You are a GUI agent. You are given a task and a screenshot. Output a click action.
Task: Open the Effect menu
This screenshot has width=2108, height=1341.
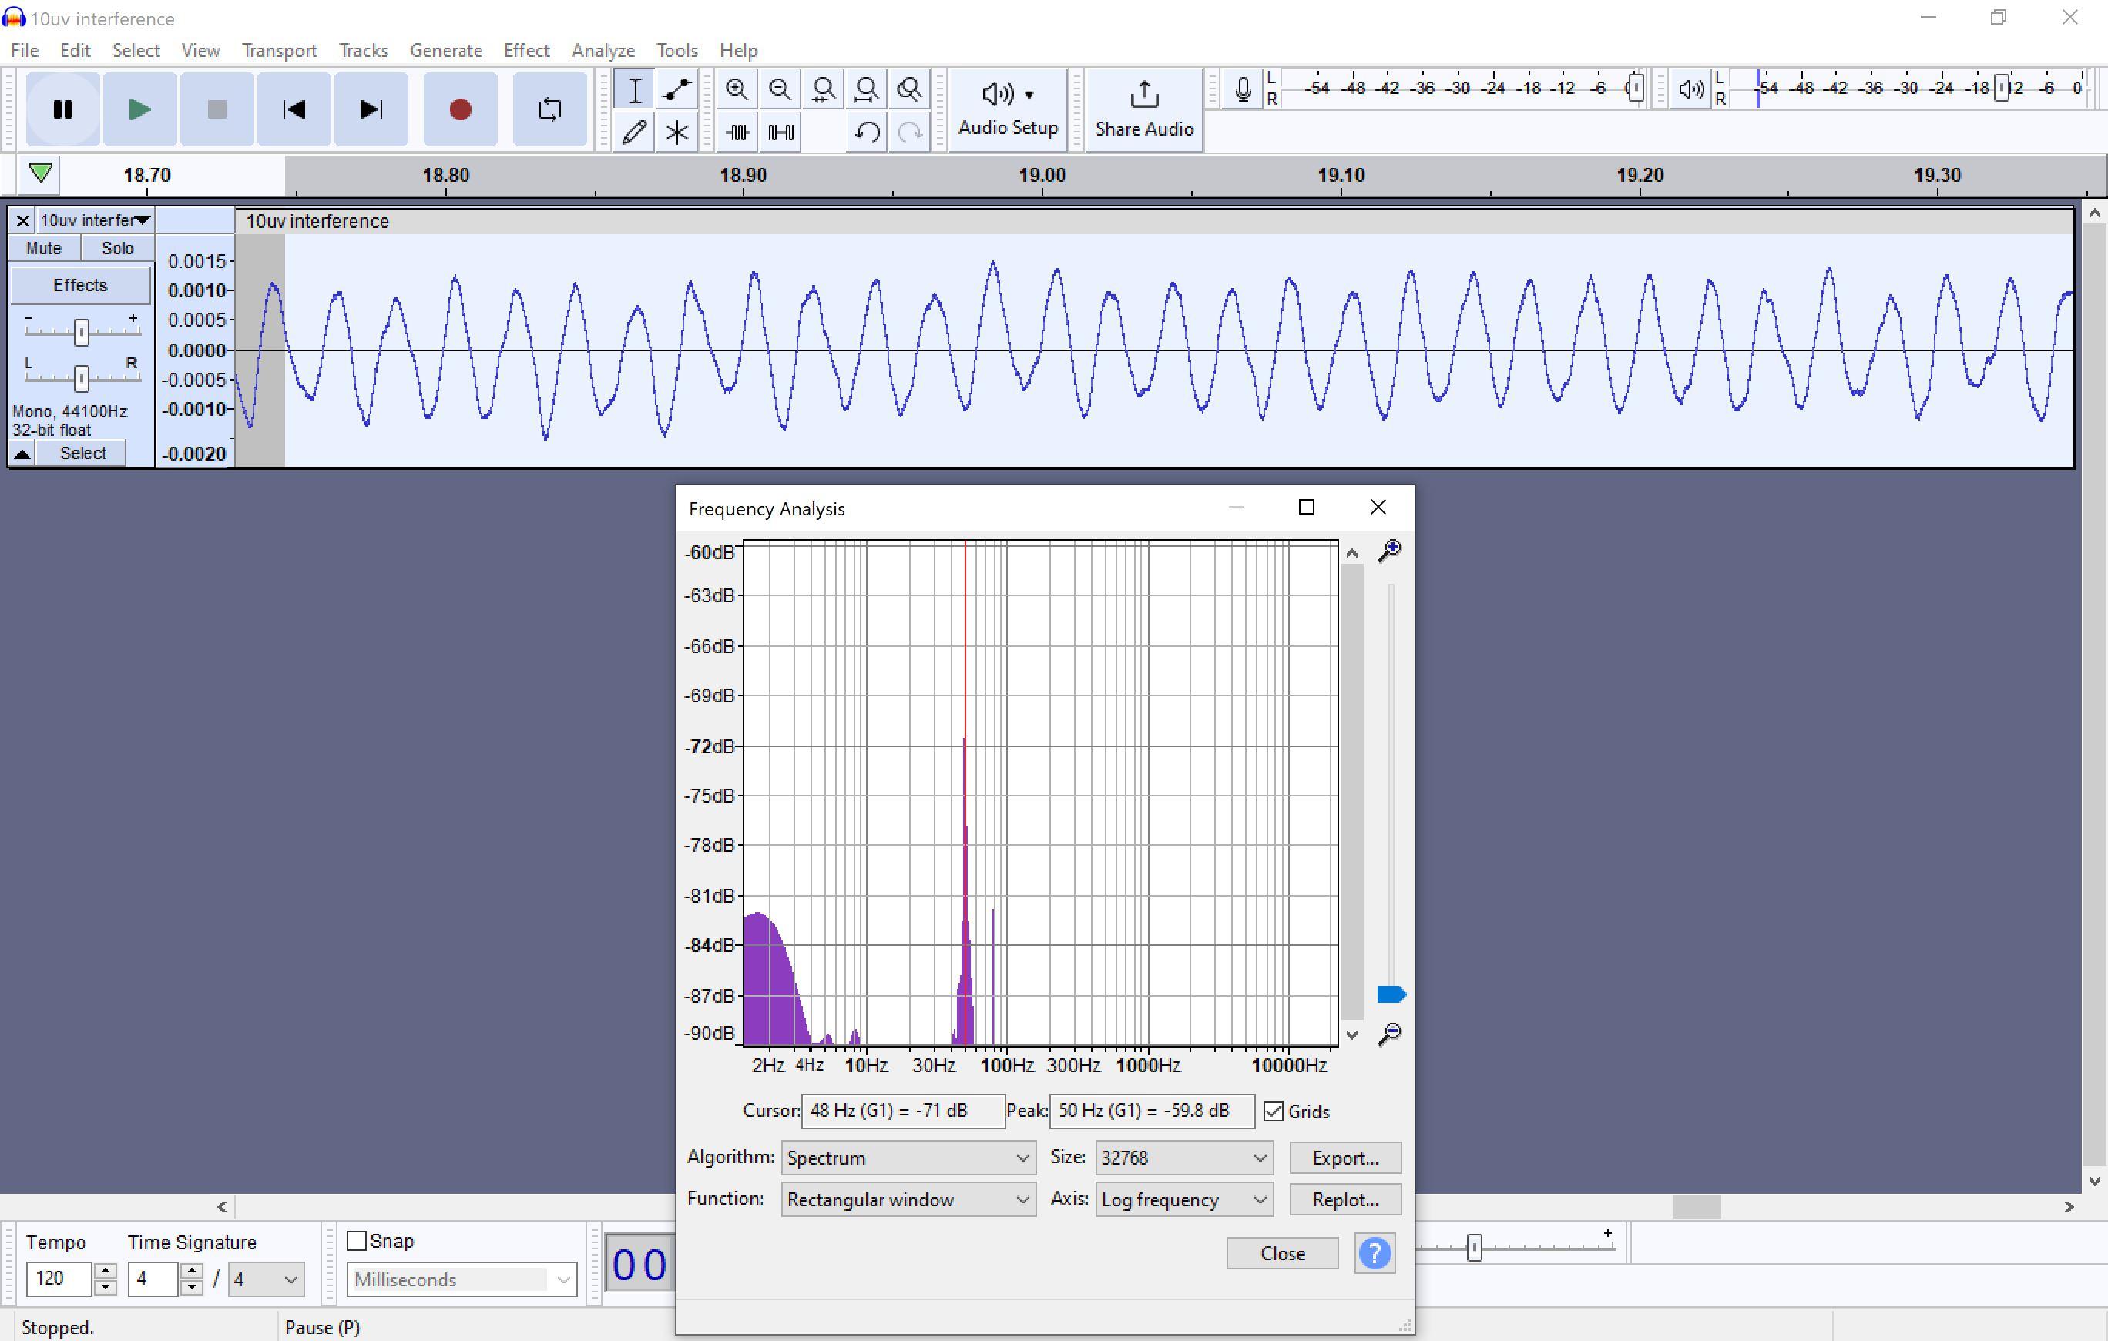tap(526, 51)
